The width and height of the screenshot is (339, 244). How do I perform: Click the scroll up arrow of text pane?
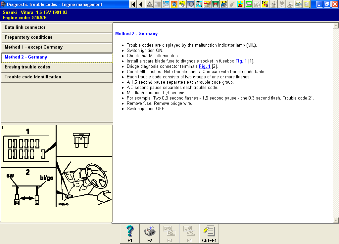click(x=336, y=26)
